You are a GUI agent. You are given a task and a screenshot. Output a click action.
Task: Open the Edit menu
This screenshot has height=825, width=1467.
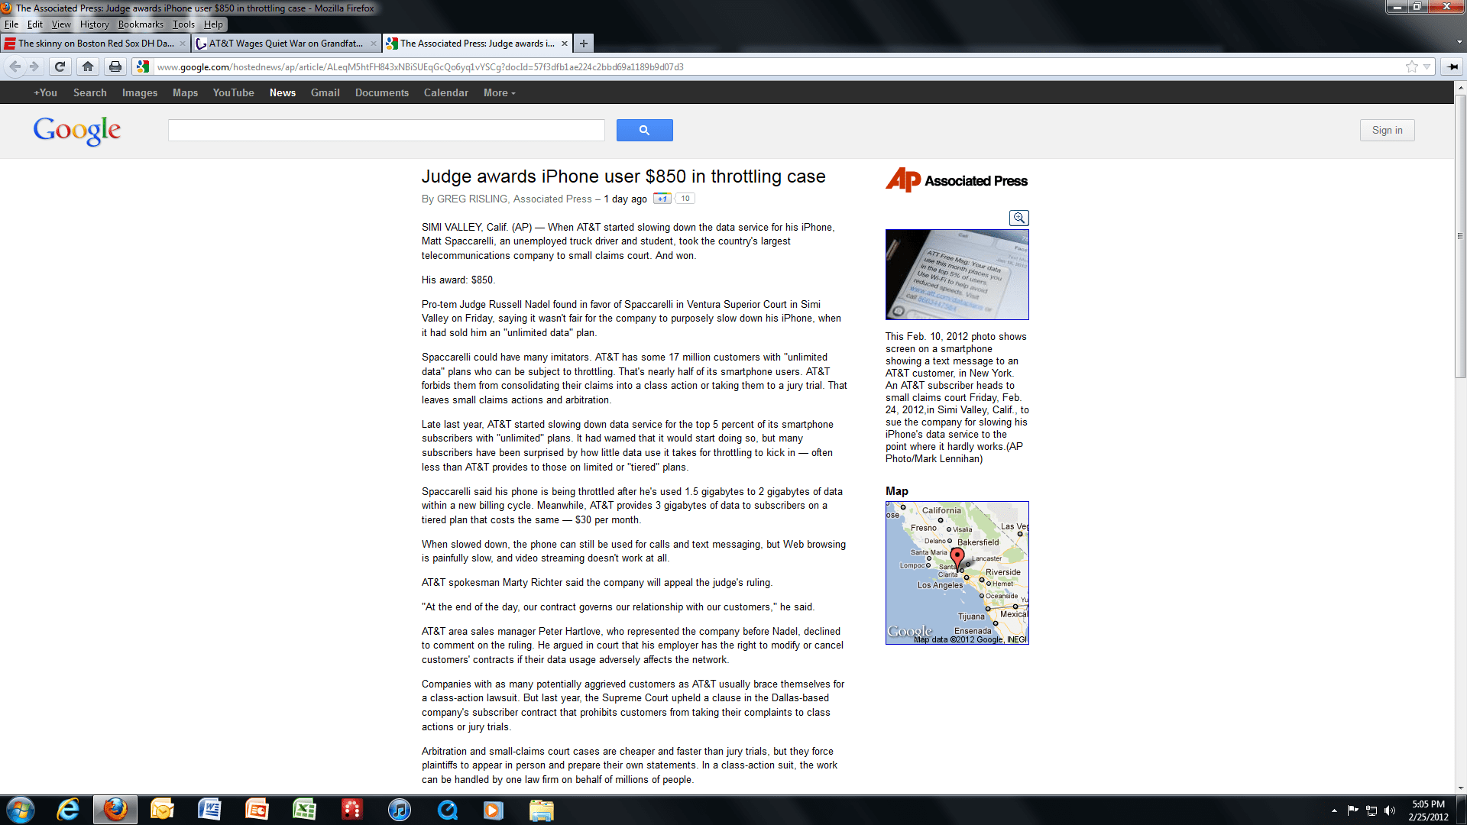click(35, 24)
